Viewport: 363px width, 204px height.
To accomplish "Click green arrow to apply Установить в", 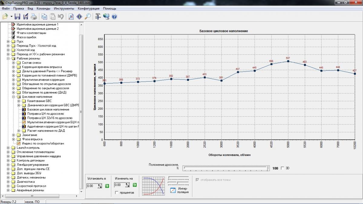I will point(107,186).
